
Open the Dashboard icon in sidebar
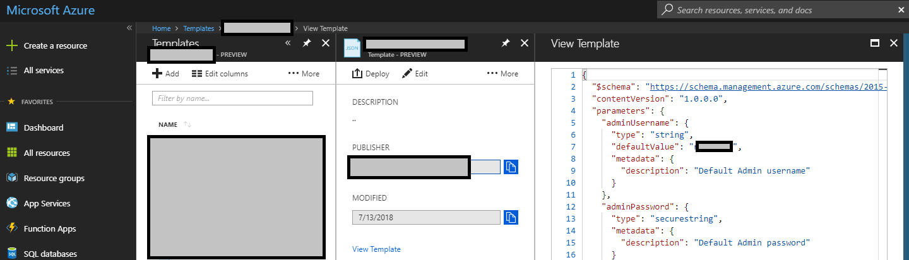(x=11, y=127)
